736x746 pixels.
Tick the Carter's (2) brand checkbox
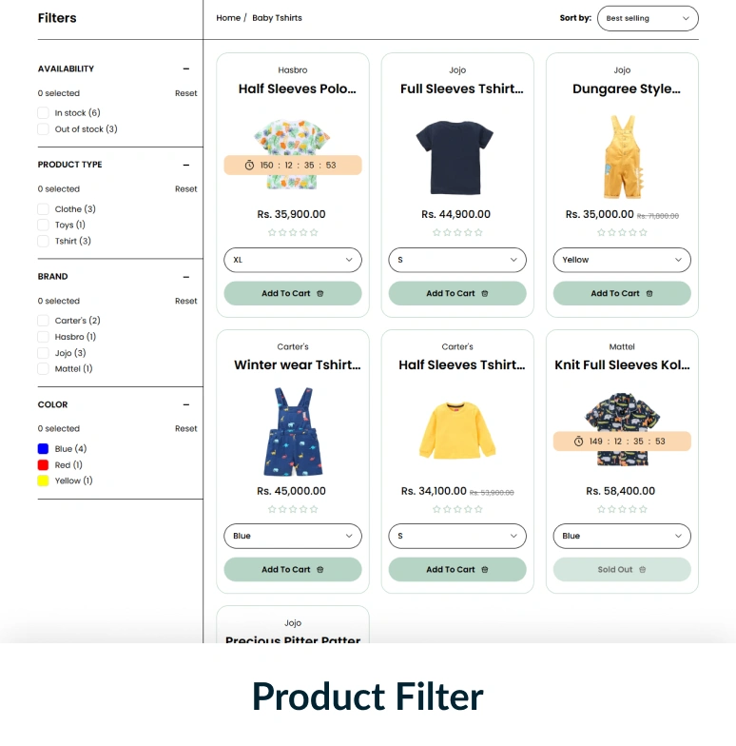point(44,320)
